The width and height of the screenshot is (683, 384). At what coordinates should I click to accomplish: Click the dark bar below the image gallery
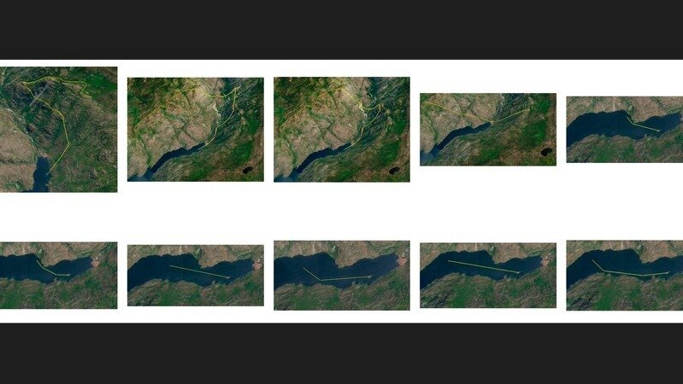[x=342, y=353]
